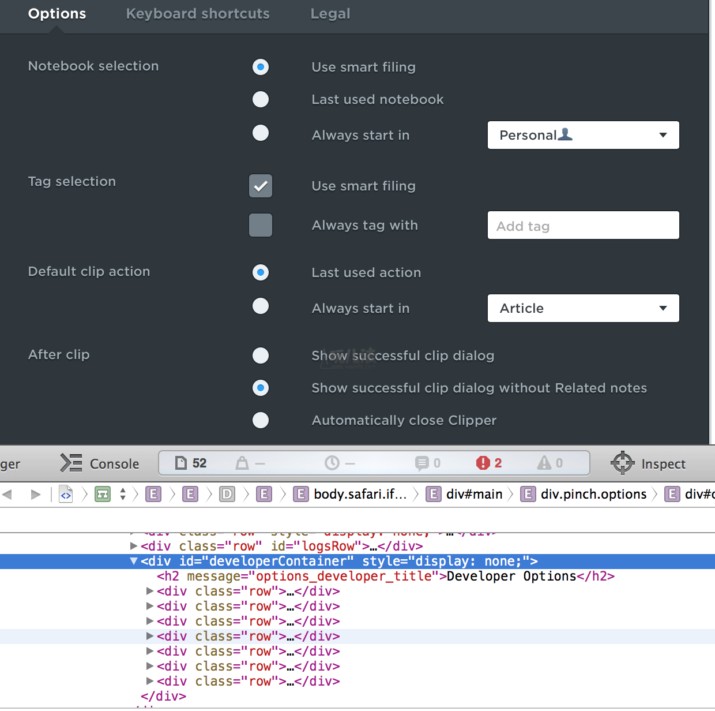Screen dimensions: 715x711
Task: Click the green frame icon in breadcrumb bar
Action: tap(103, 494)
